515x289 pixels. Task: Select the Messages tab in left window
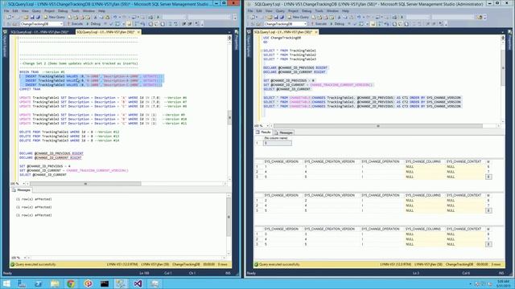[22, 190]
